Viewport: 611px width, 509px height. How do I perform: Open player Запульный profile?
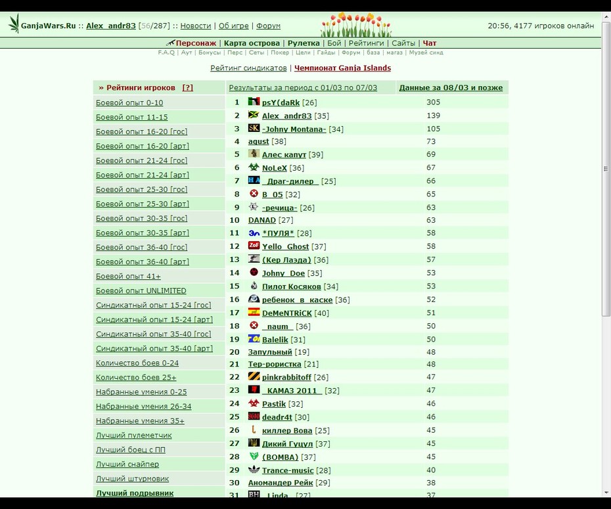point(270,351)
